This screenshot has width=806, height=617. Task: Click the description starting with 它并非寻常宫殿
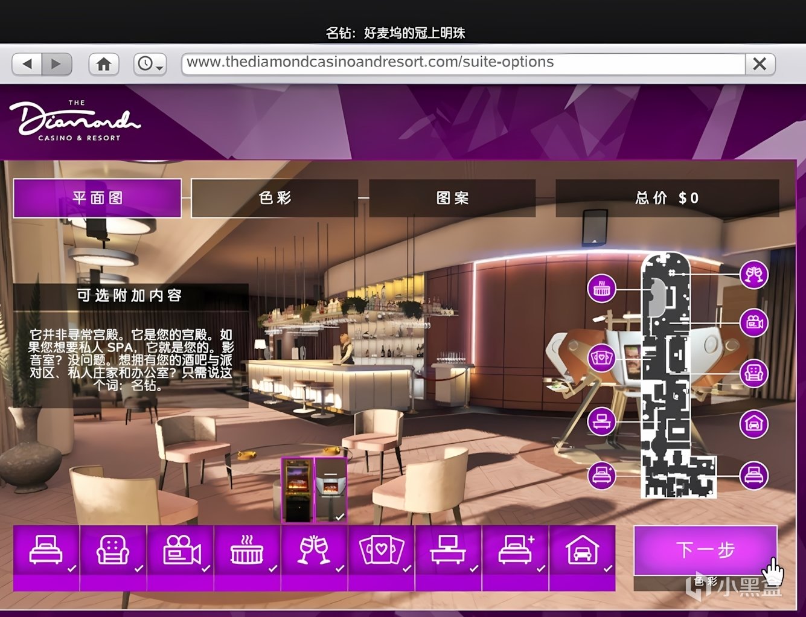130,359
